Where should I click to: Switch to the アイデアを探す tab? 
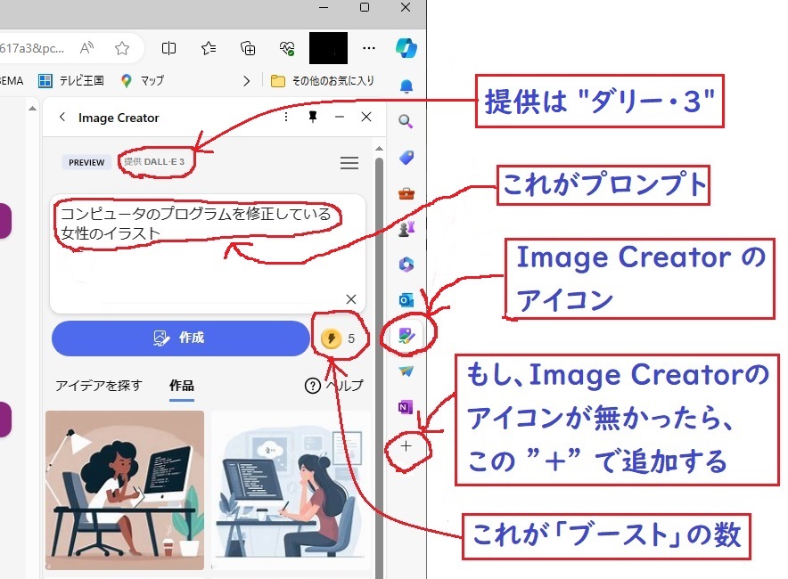tap(99, 386)
